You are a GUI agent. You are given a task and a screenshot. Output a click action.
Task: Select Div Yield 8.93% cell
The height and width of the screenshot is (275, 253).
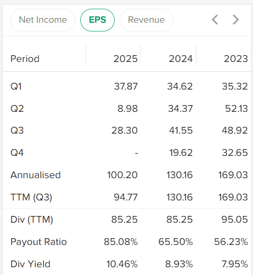pos(179,264)
